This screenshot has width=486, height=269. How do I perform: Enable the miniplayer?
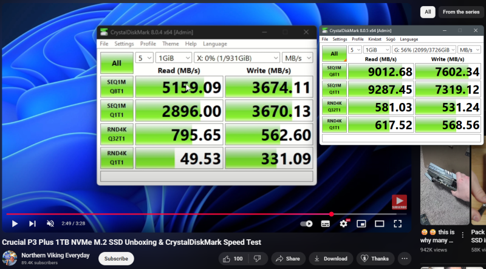click(x=361, y=224)
